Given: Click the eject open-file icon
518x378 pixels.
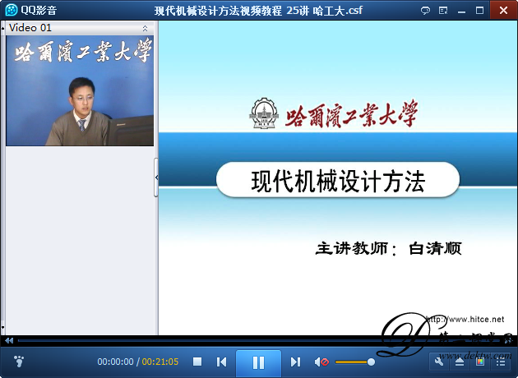Looking at the screenshot, I should pos(460,362).
